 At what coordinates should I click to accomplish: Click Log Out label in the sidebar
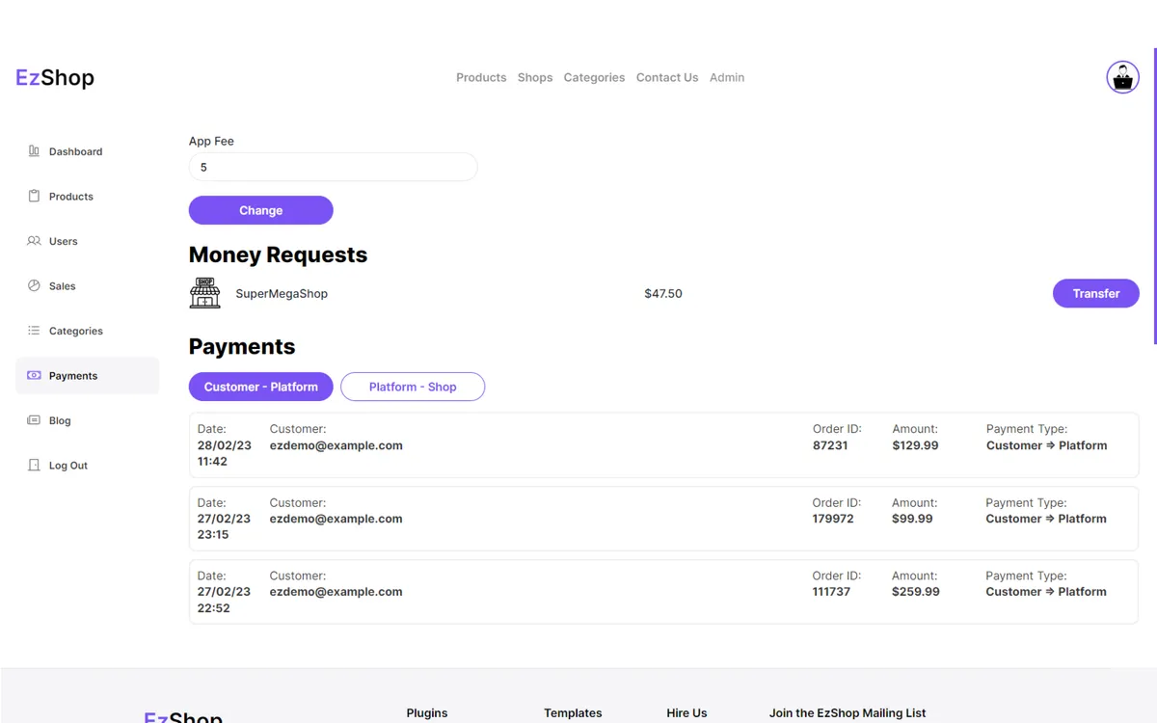click(x=68, y=466)
